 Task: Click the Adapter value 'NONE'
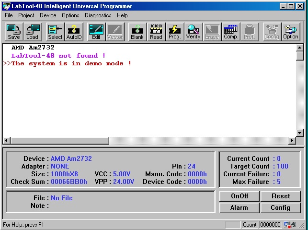(60, 166)
